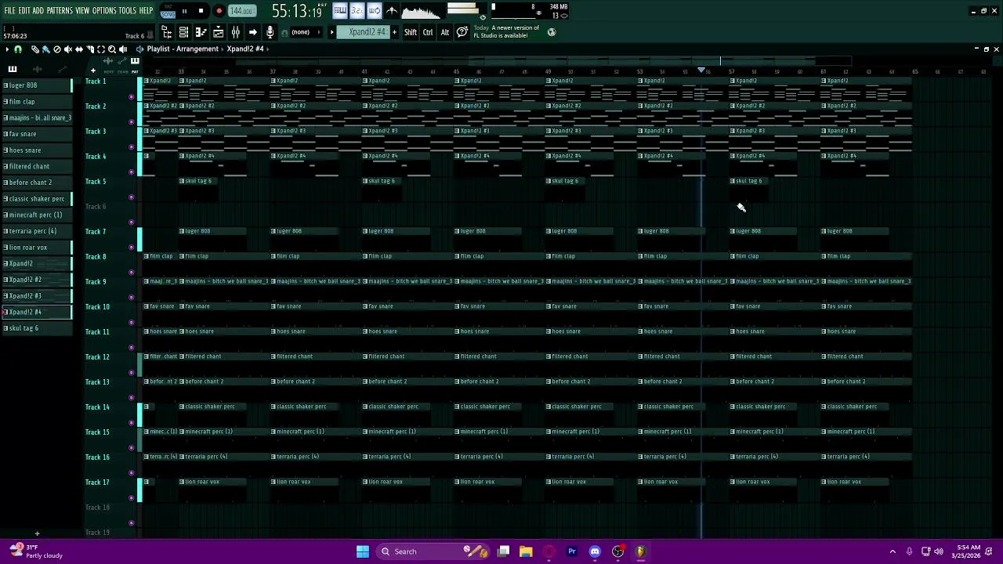The width and height of the screenshot is (1003, 564).
Task: Open the OPTIONS menu
Action: (x=104, y=11)
